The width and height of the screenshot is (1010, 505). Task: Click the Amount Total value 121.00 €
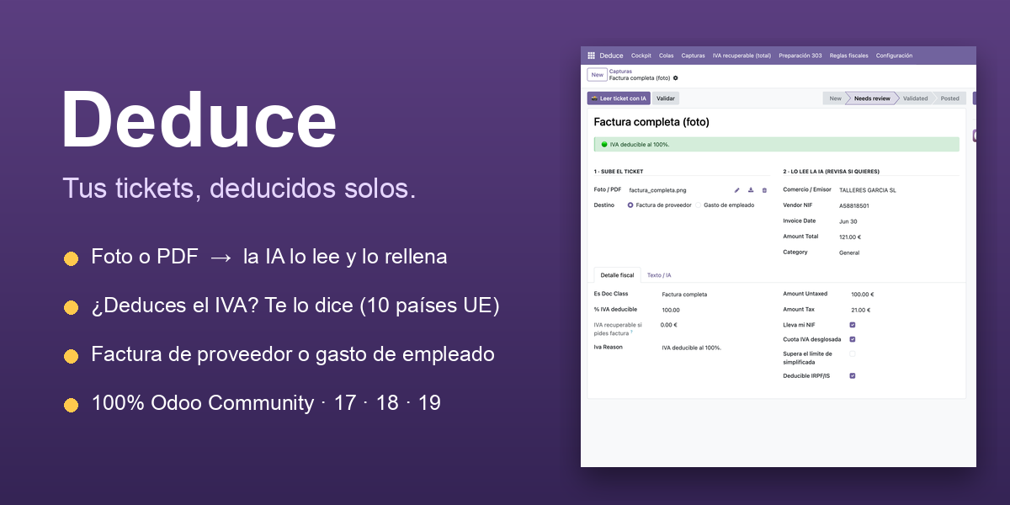click(x=850, y=237)
